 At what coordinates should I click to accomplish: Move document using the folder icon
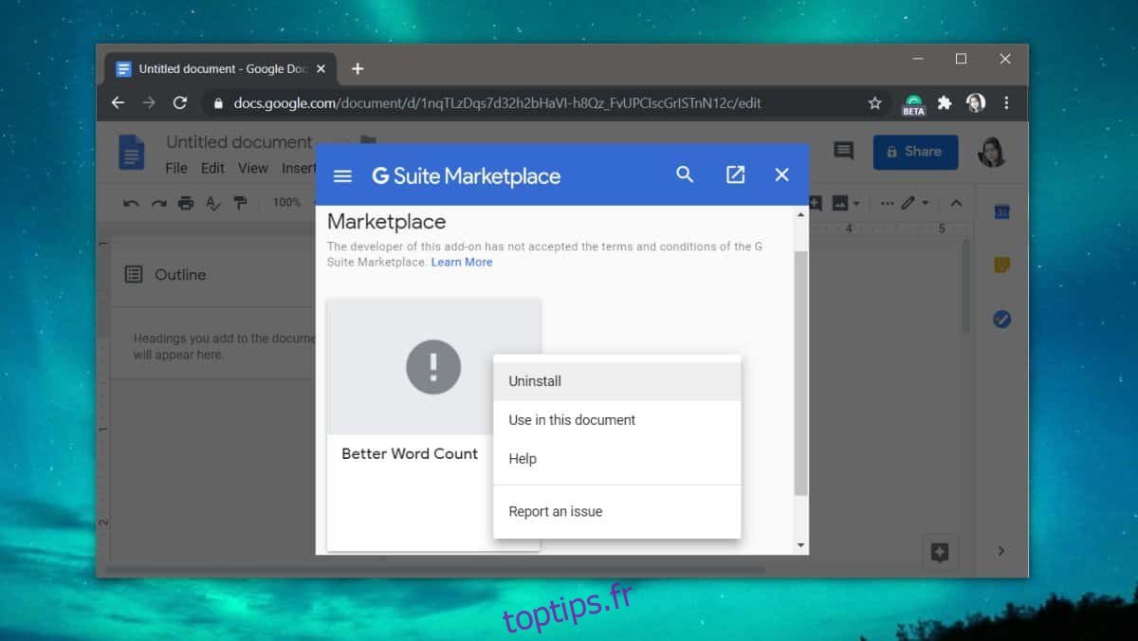(368, 142)
